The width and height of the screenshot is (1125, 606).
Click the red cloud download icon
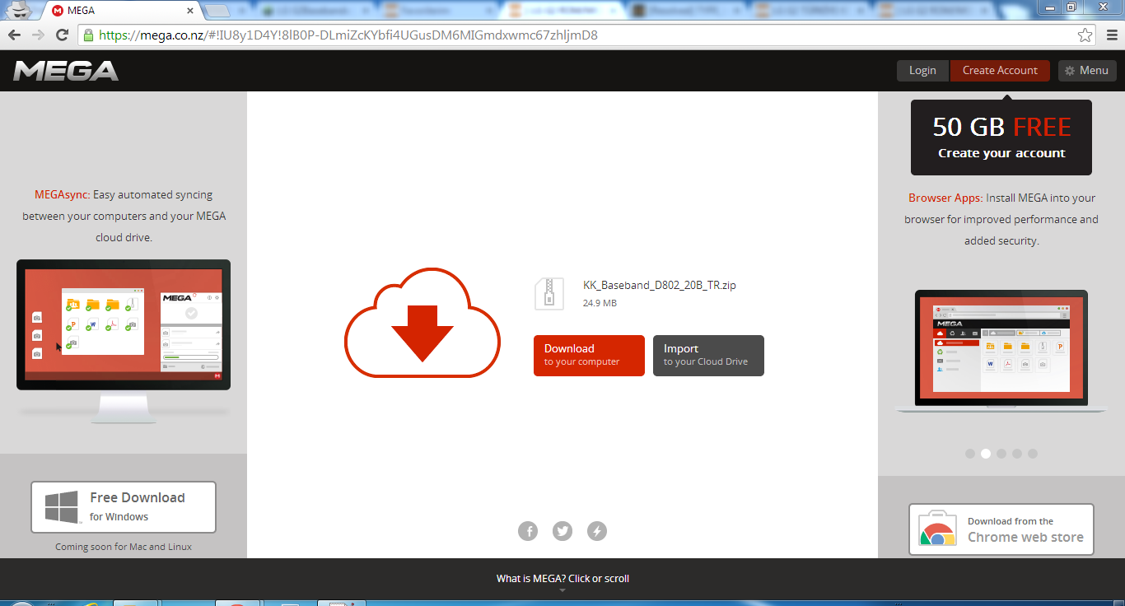point(422,323)
